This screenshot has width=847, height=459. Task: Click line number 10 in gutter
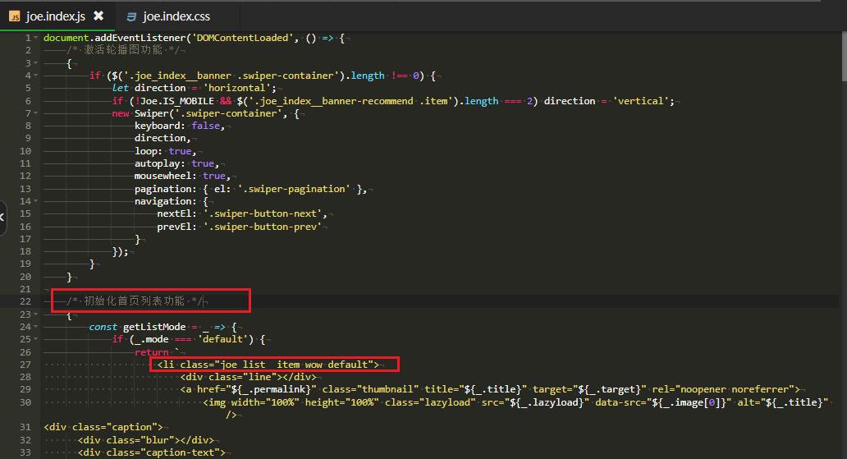point(25,151)
